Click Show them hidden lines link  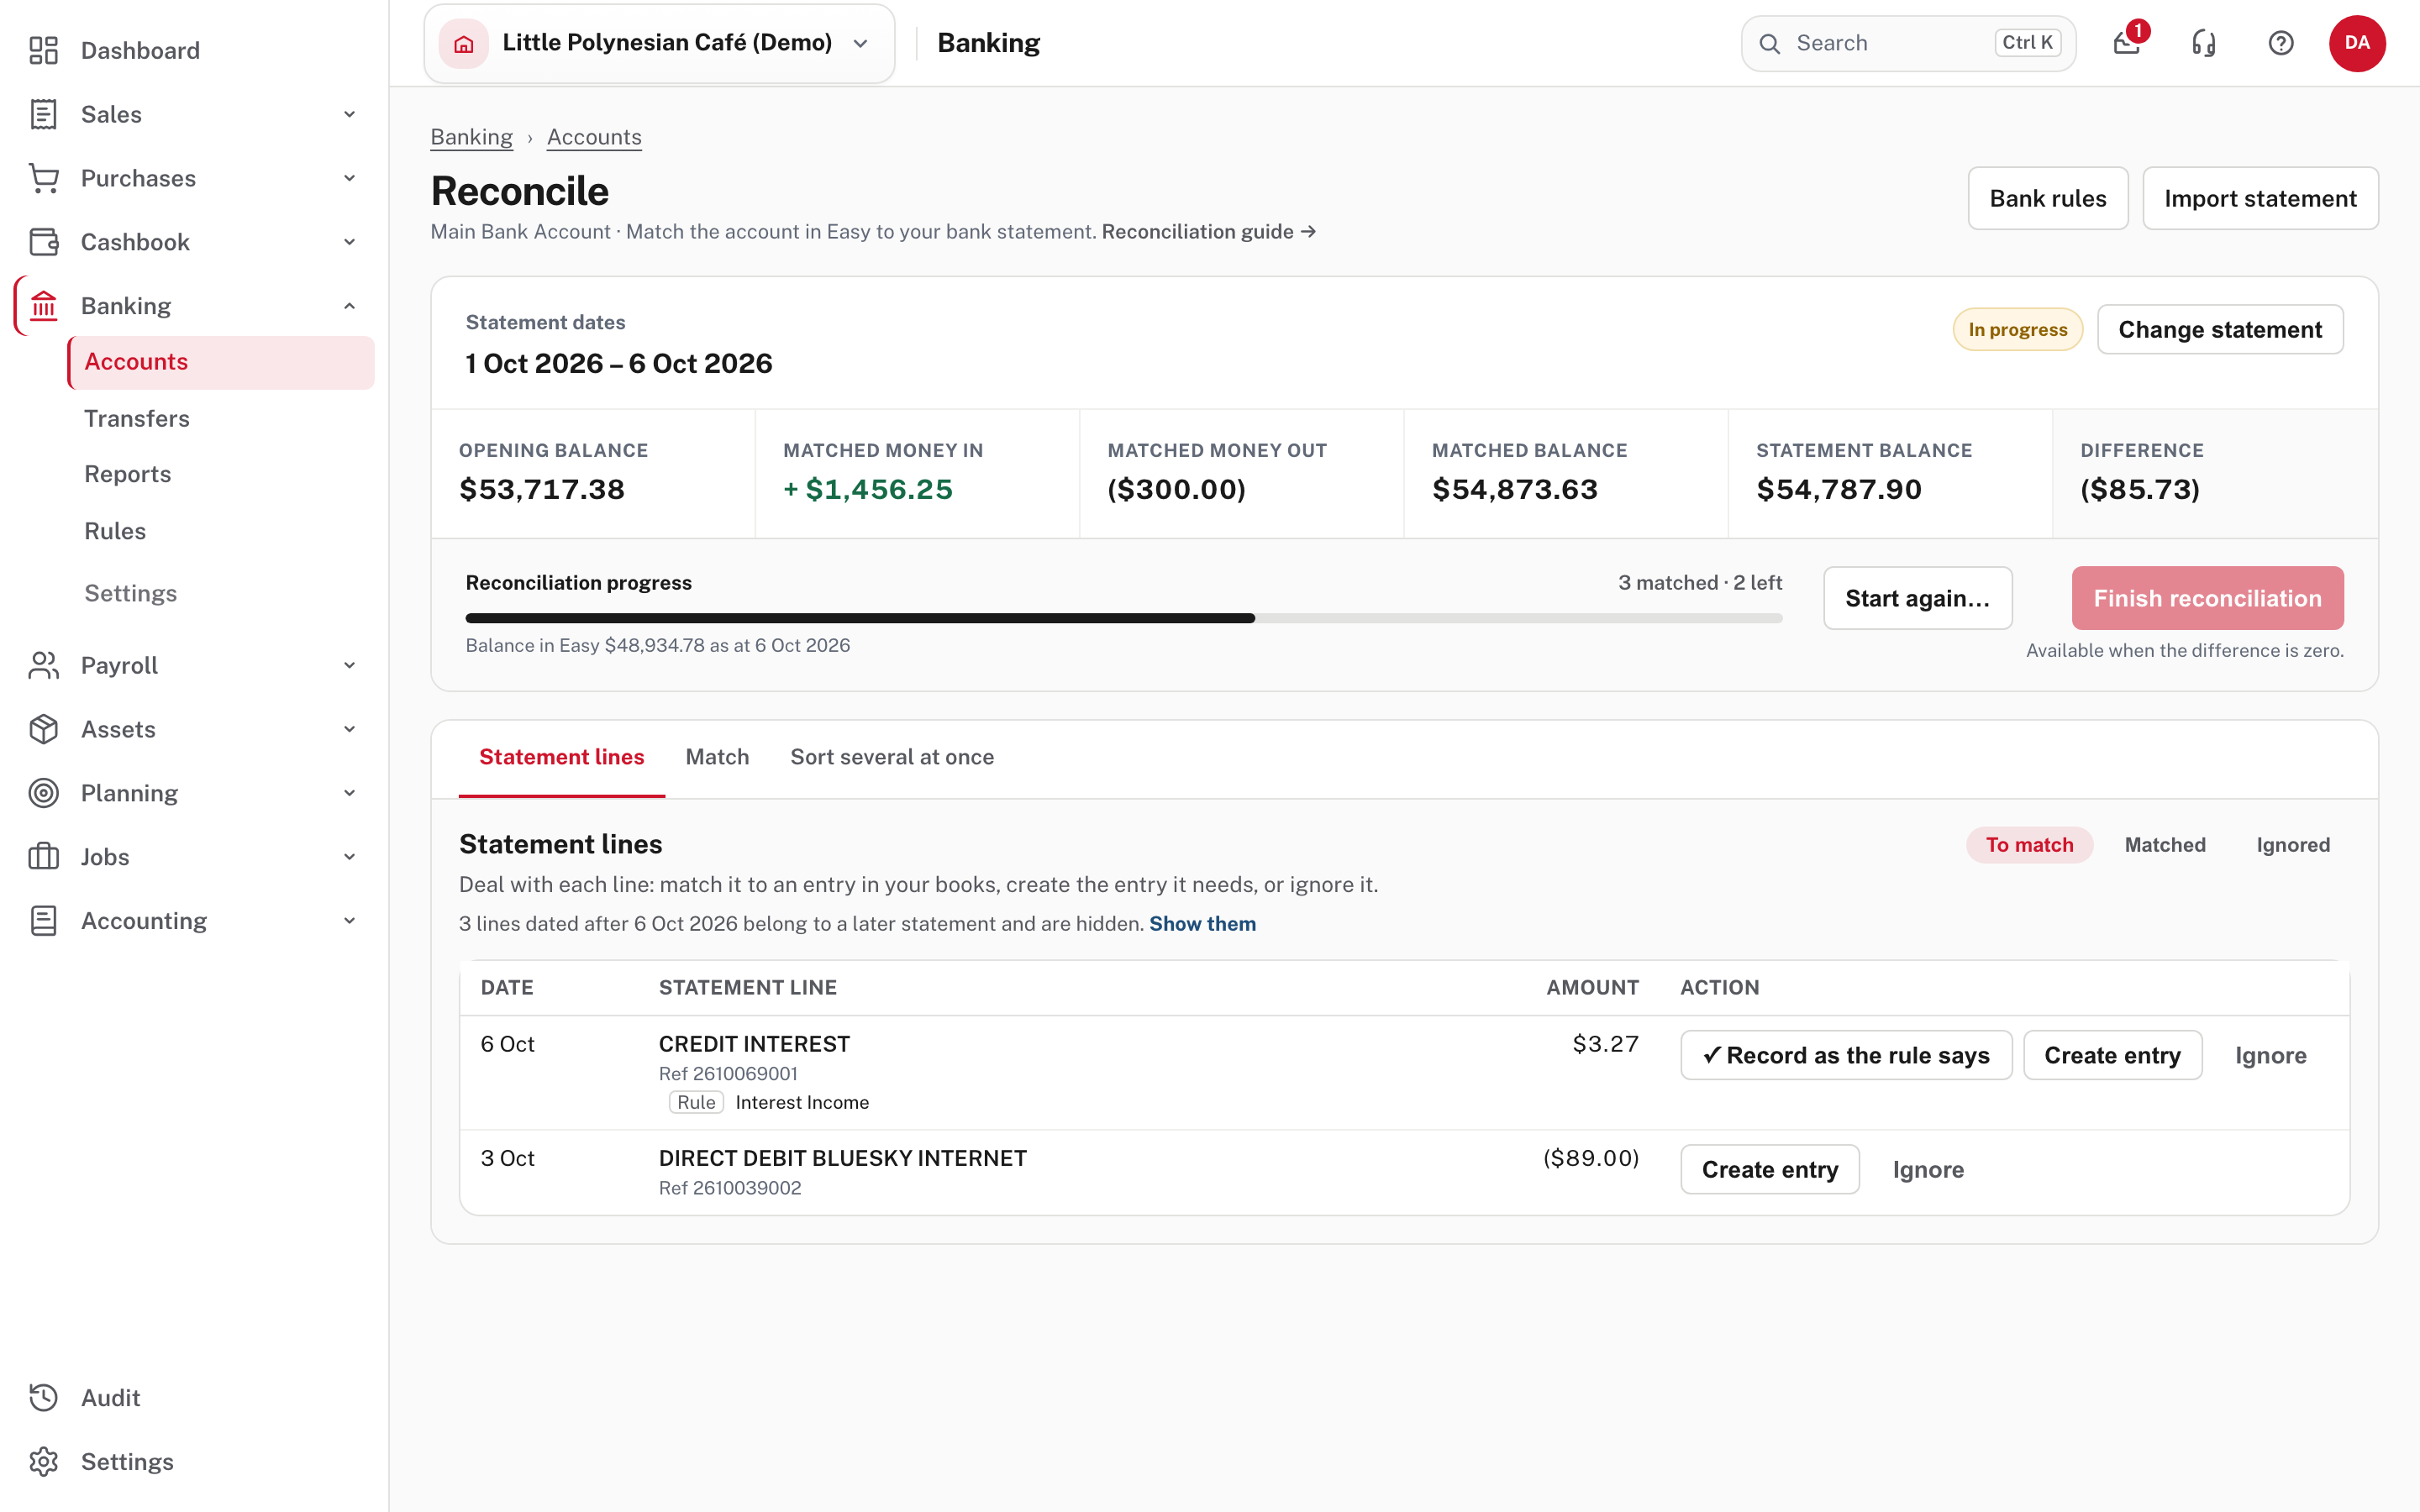pyautogui.click(x=1202, y=924)
